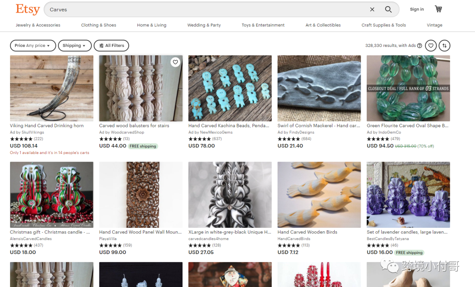The width and height of the screenshot is (475, 287).
Task: Click the 'AlensisCarvedCandles' shop name
Action: (31, 239)
